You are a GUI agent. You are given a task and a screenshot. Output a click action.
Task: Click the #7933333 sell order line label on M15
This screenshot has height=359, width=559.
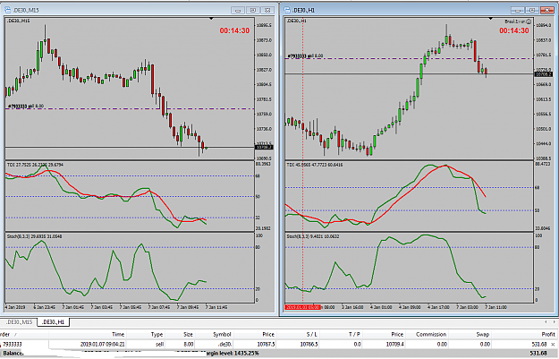(x=26, y=107)
